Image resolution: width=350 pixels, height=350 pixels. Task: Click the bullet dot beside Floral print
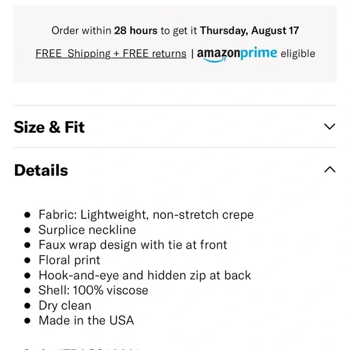pos(27,260)
